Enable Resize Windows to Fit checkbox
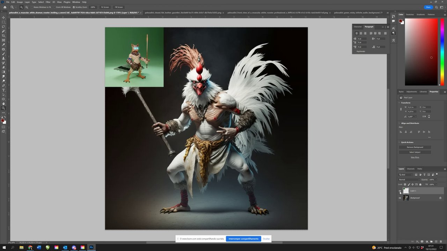The width and height of the screenshot is (447, 251). [x=32, y=7]
